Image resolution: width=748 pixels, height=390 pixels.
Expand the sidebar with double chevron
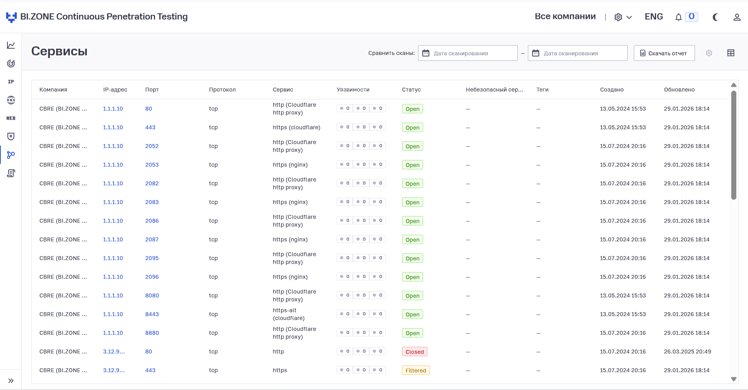pos(11,381)
